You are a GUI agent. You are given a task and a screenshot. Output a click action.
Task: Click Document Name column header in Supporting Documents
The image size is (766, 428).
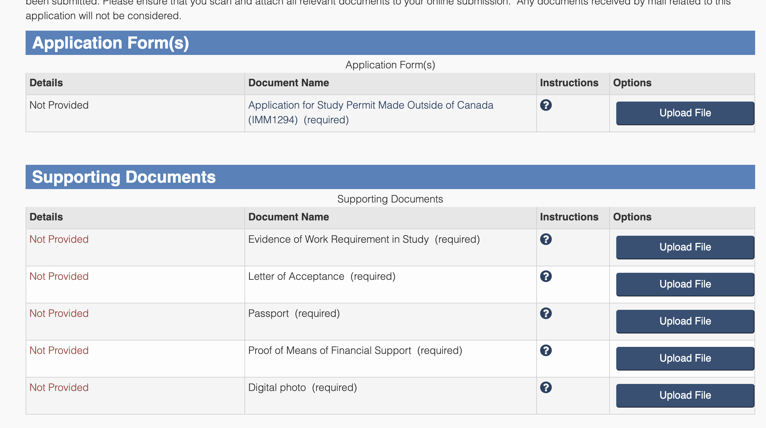pyautogui.click(x=289, y=217)
